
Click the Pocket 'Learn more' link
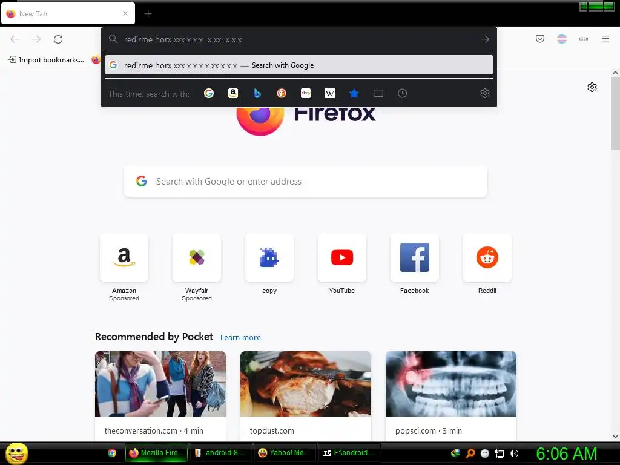coord(240,338)
